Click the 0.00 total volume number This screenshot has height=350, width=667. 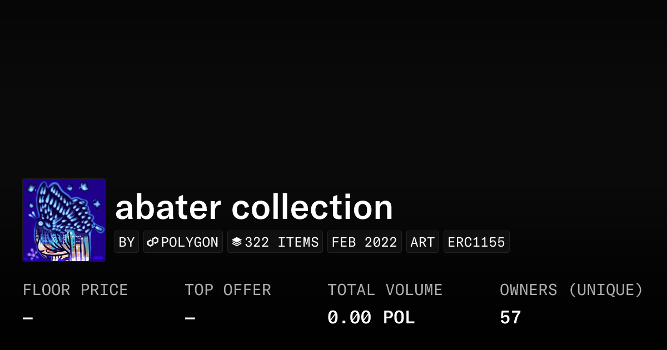pos(349,318)
